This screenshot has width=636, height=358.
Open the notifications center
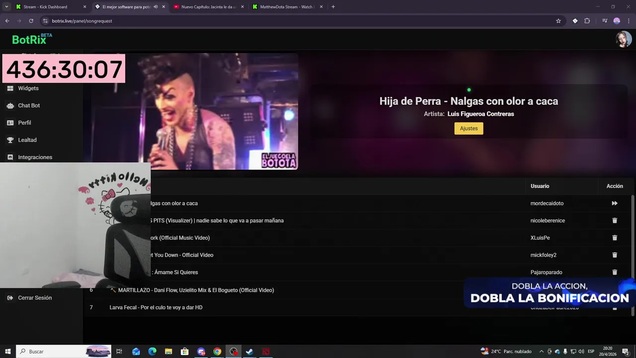626,352
